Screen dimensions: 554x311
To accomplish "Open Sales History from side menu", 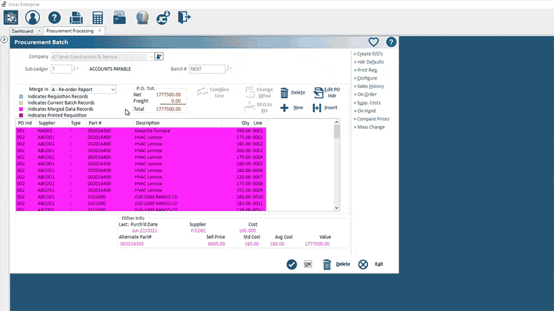I will click(x=370, y=86).
